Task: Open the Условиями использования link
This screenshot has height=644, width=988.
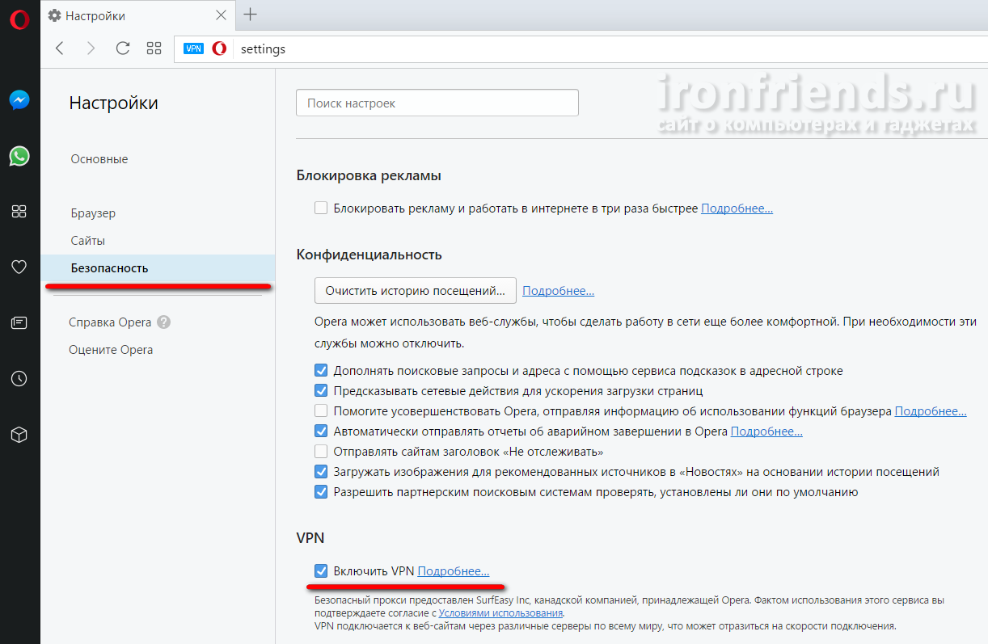Action: click(x=501, y=613)
